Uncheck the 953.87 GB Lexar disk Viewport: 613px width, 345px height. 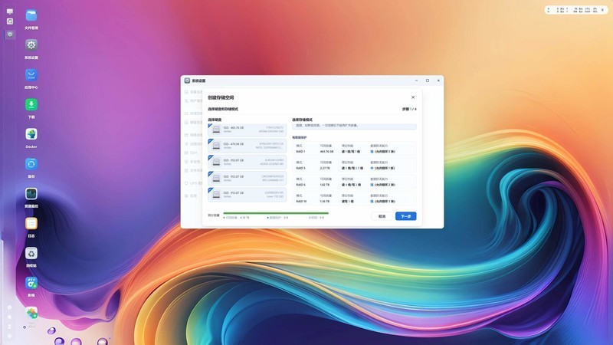point(247,195)
